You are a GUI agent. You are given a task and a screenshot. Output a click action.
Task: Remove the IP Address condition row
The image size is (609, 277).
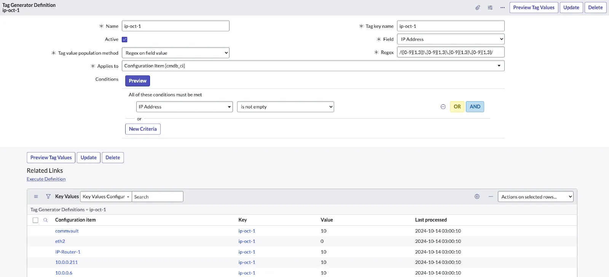[443, 107]
